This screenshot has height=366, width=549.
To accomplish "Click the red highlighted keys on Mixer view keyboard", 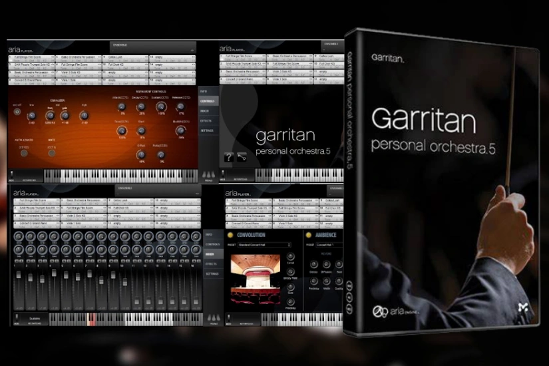I will (92, 319).
